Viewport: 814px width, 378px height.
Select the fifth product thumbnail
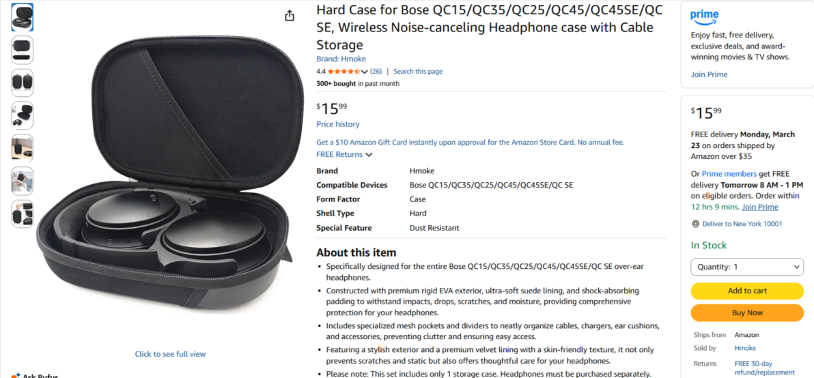click(x=23, y=148)
